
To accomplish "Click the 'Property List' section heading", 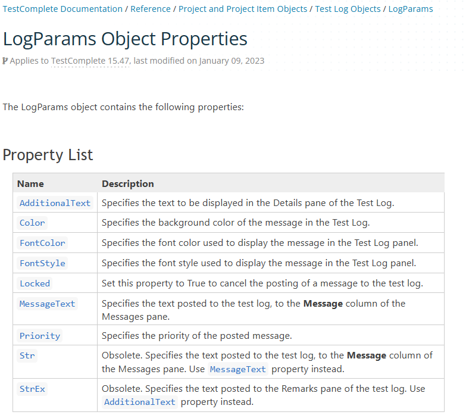I will tap(48, 155).
